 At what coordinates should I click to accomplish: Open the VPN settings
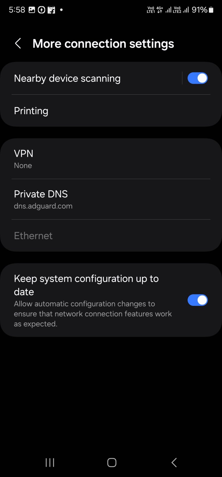pos(24,159)
